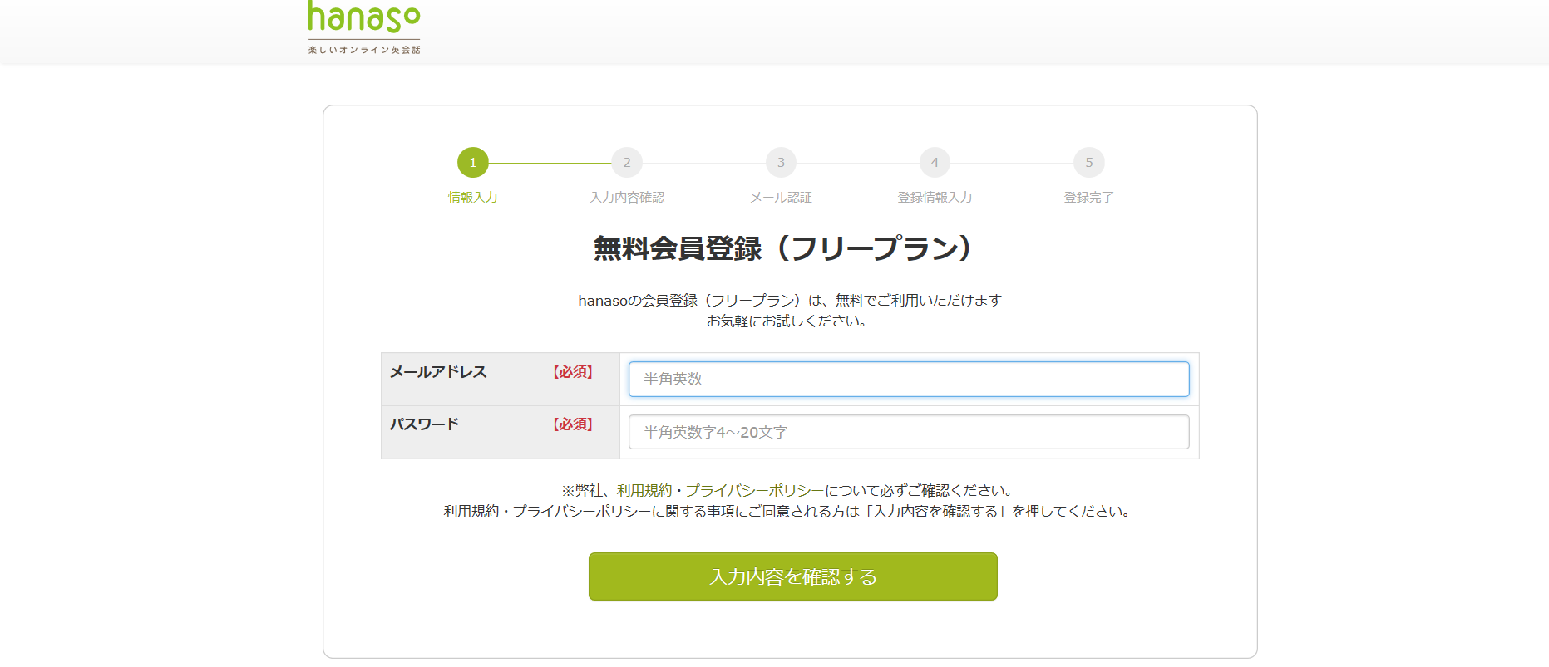Click the パスワード field label

424,424
